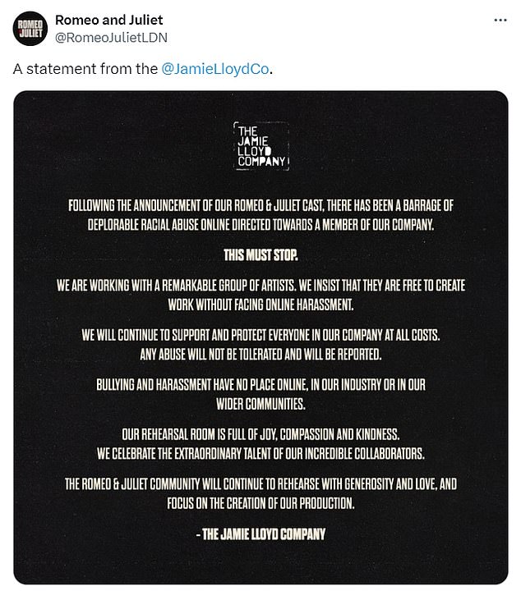Click the Jamie Lloyd Company logo in image
This screenshot has width=521, height=591.
pyautogui.click(x=260, y=147)
